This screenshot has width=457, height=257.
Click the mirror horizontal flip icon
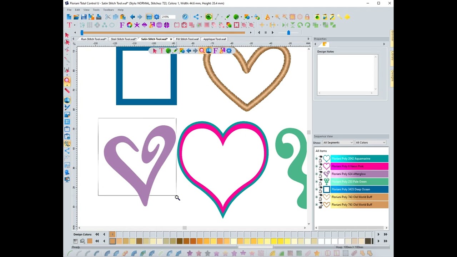click(x=285, y=25)
